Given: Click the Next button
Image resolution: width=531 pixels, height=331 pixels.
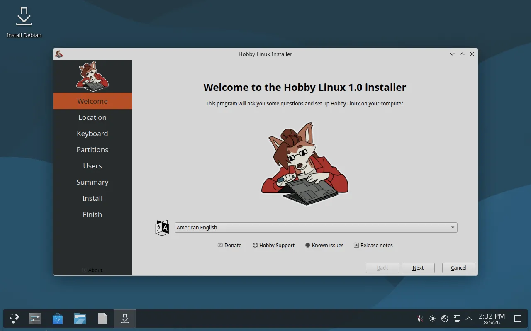Looking at the screenshot, I should coord(418,268).
